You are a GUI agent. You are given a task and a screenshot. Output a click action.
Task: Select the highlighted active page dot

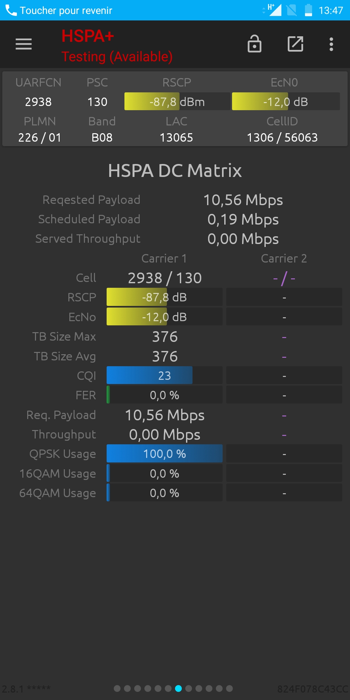[178, 688]
